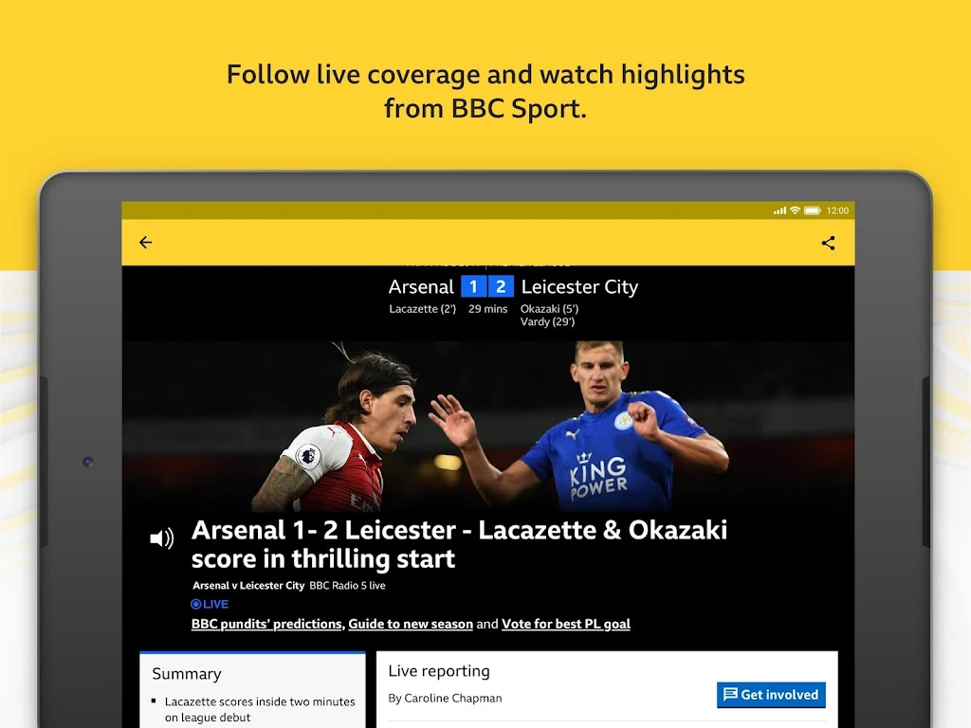Tap the blue score box

point(487,286)
